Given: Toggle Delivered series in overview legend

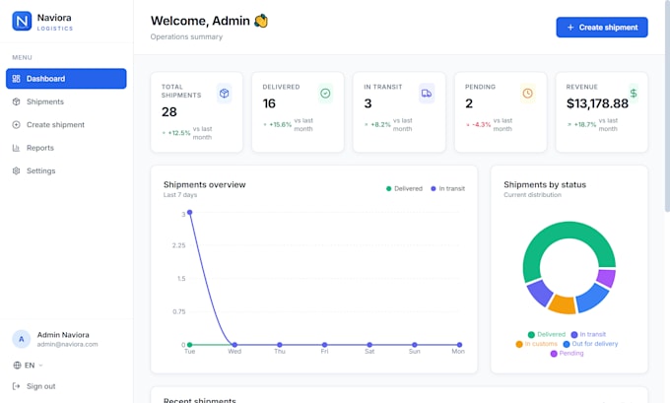Looking at the screenshot, I should click(404, 188).
